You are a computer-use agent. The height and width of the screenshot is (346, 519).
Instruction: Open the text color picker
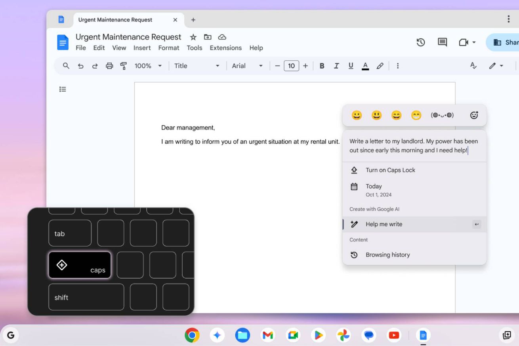pos(365,66)
